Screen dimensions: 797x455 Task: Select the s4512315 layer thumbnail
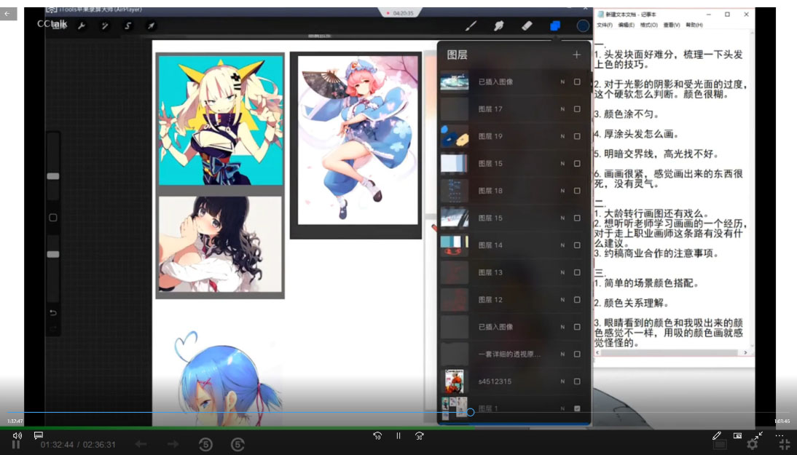pyautogui.click(x=454, y=381)
